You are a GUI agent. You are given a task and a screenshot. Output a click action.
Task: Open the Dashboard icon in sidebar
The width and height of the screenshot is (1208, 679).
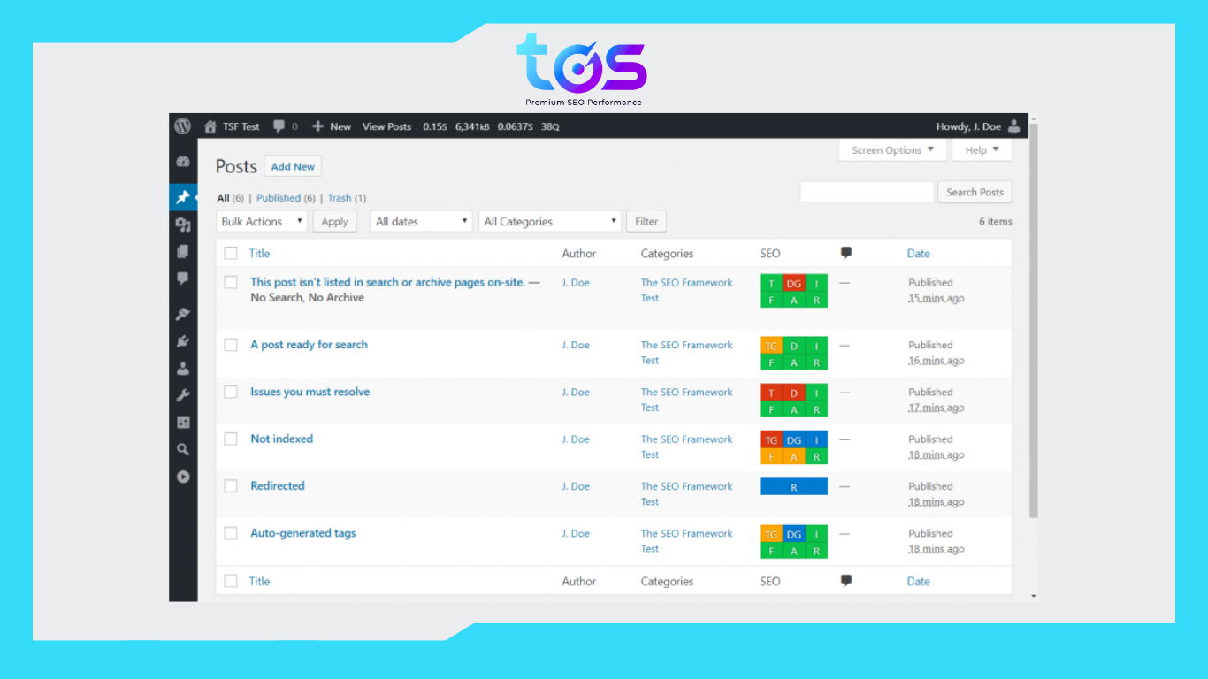click(183, 162)
